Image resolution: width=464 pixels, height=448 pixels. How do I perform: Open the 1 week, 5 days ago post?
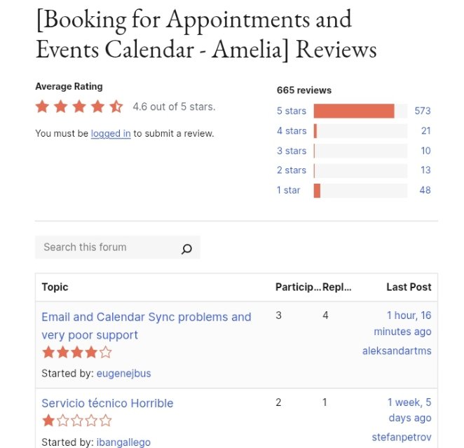(409, 410)
